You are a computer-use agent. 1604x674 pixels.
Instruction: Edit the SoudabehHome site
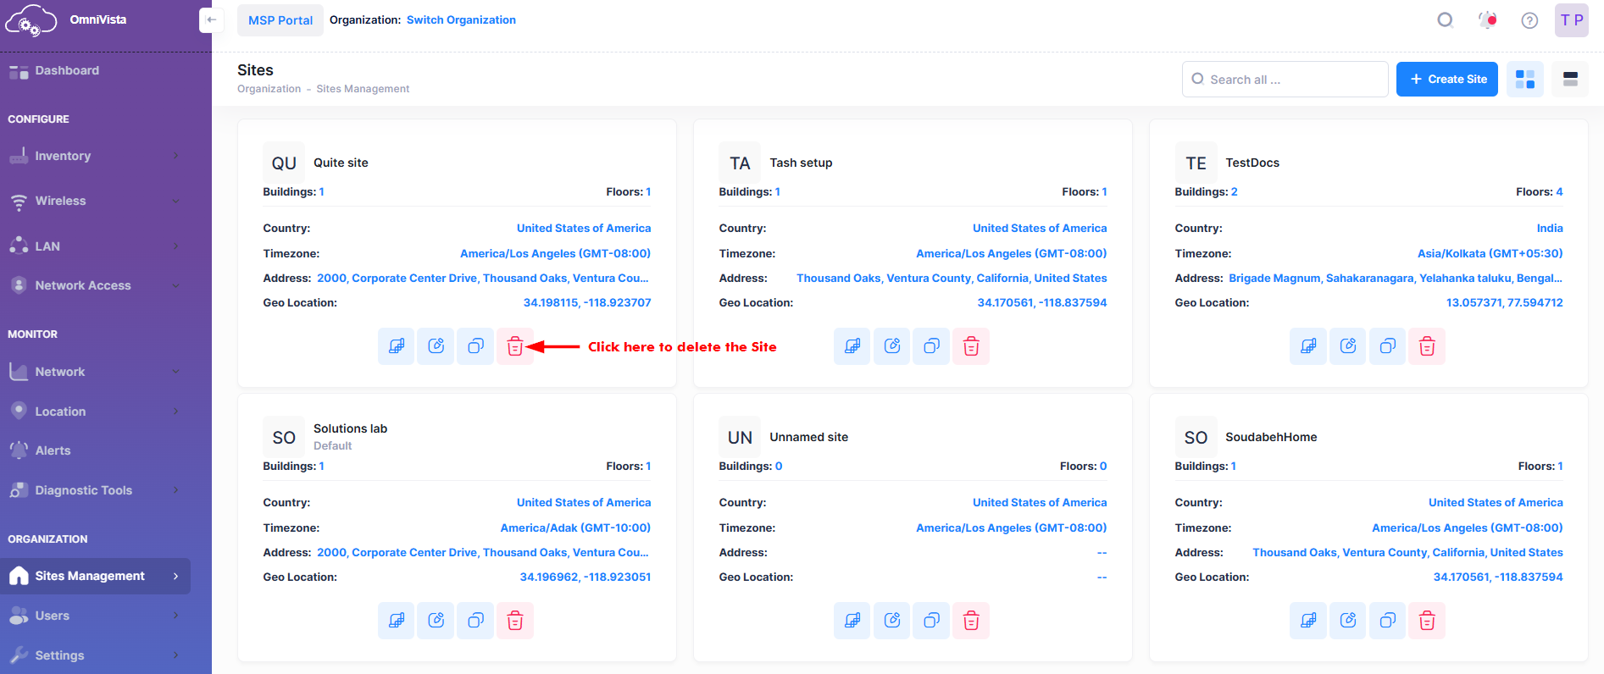1348,621
